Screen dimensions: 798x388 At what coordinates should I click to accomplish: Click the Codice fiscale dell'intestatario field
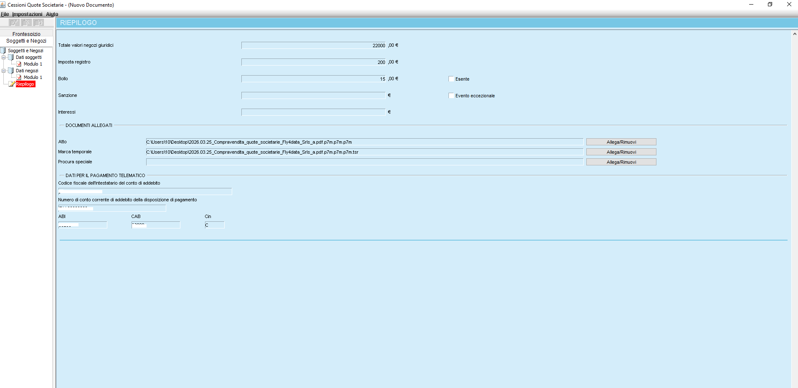point(145,192)
